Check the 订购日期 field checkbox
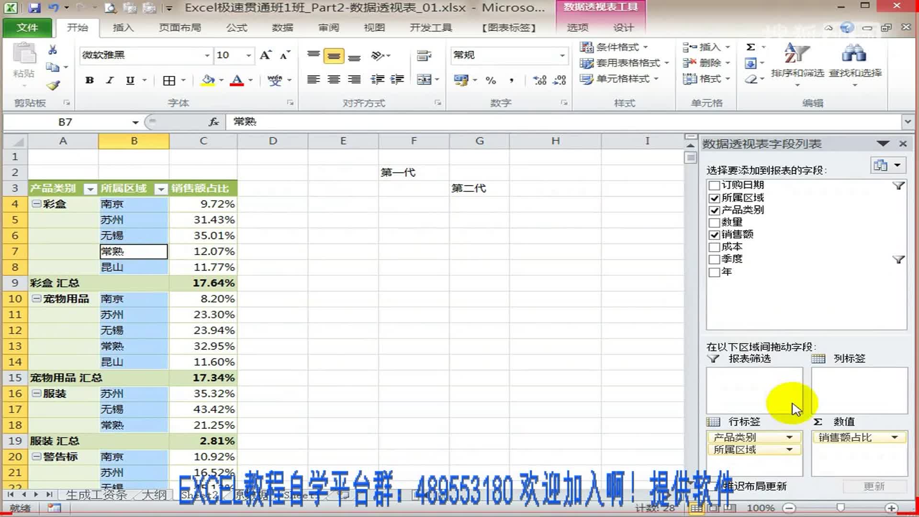 (x=714, y=185)
